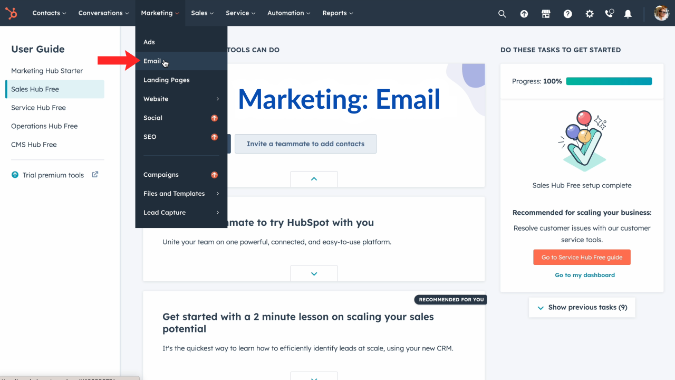
Task: Open the Sales dropdown menu
Action: [202, 13]
